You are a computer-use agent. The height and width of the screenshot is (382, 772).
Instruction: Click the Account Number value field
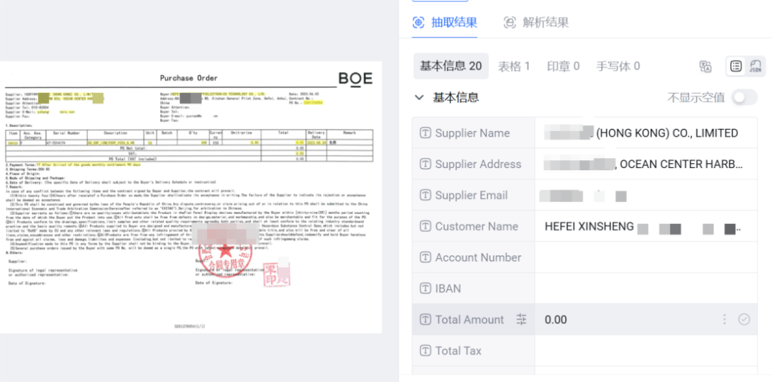pos(645,258)
